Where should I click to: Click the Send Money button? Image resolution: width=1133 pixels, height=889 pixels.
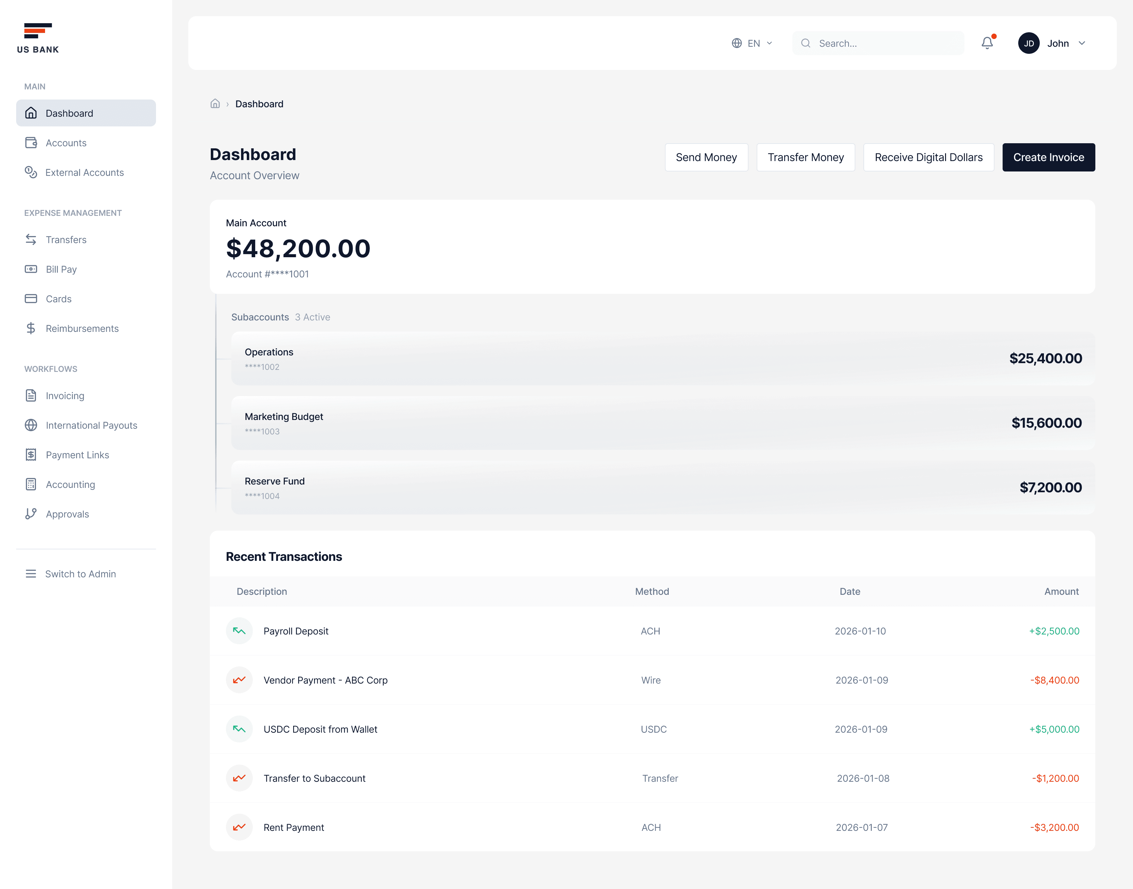click(706, 157)
